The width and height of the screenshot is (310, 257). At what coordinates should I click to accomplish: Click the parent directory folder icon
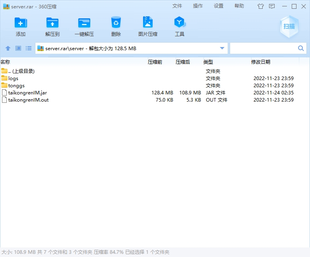pos(4,71)
